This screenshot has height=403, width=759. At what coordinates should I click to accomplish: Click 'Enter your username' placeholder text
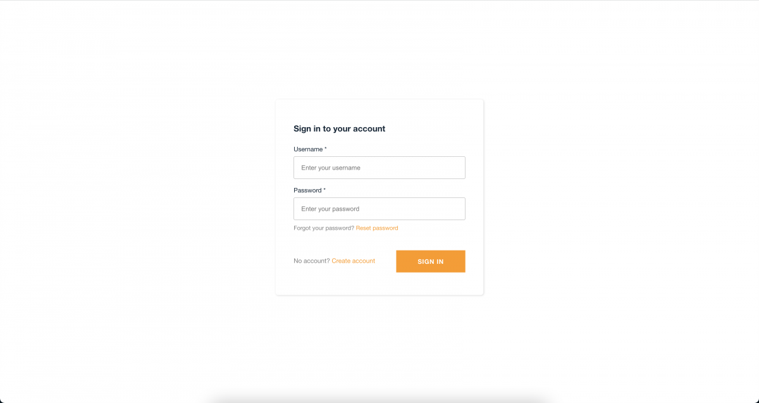331,168
